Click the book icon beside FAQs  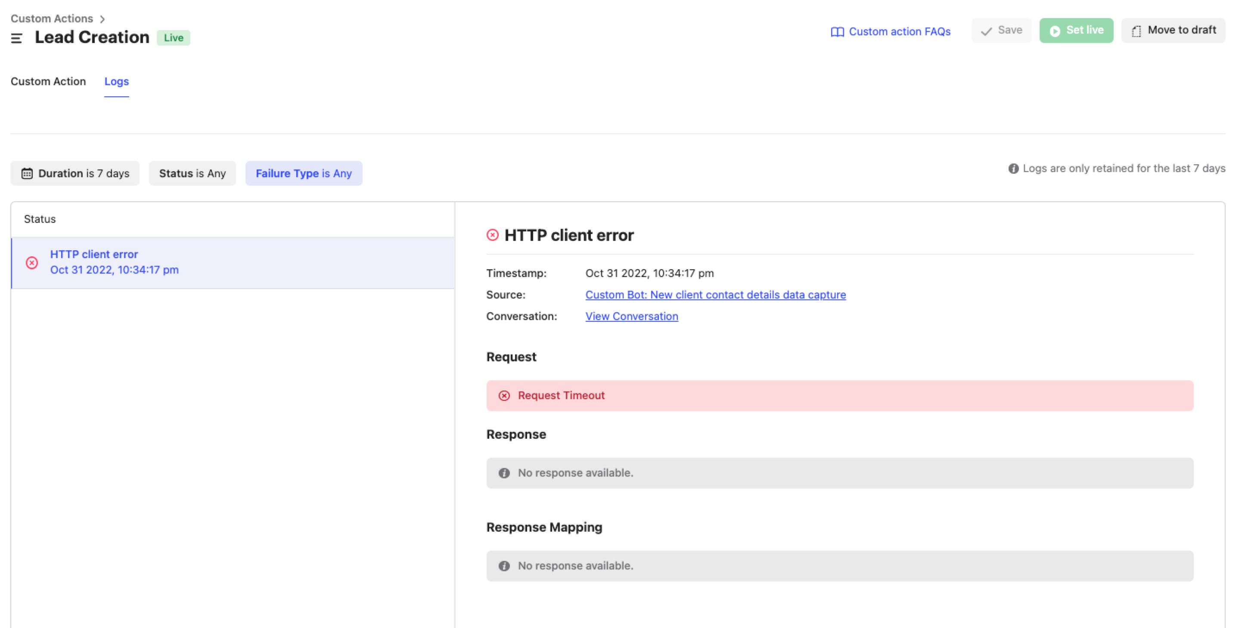(x=837, y=32)
